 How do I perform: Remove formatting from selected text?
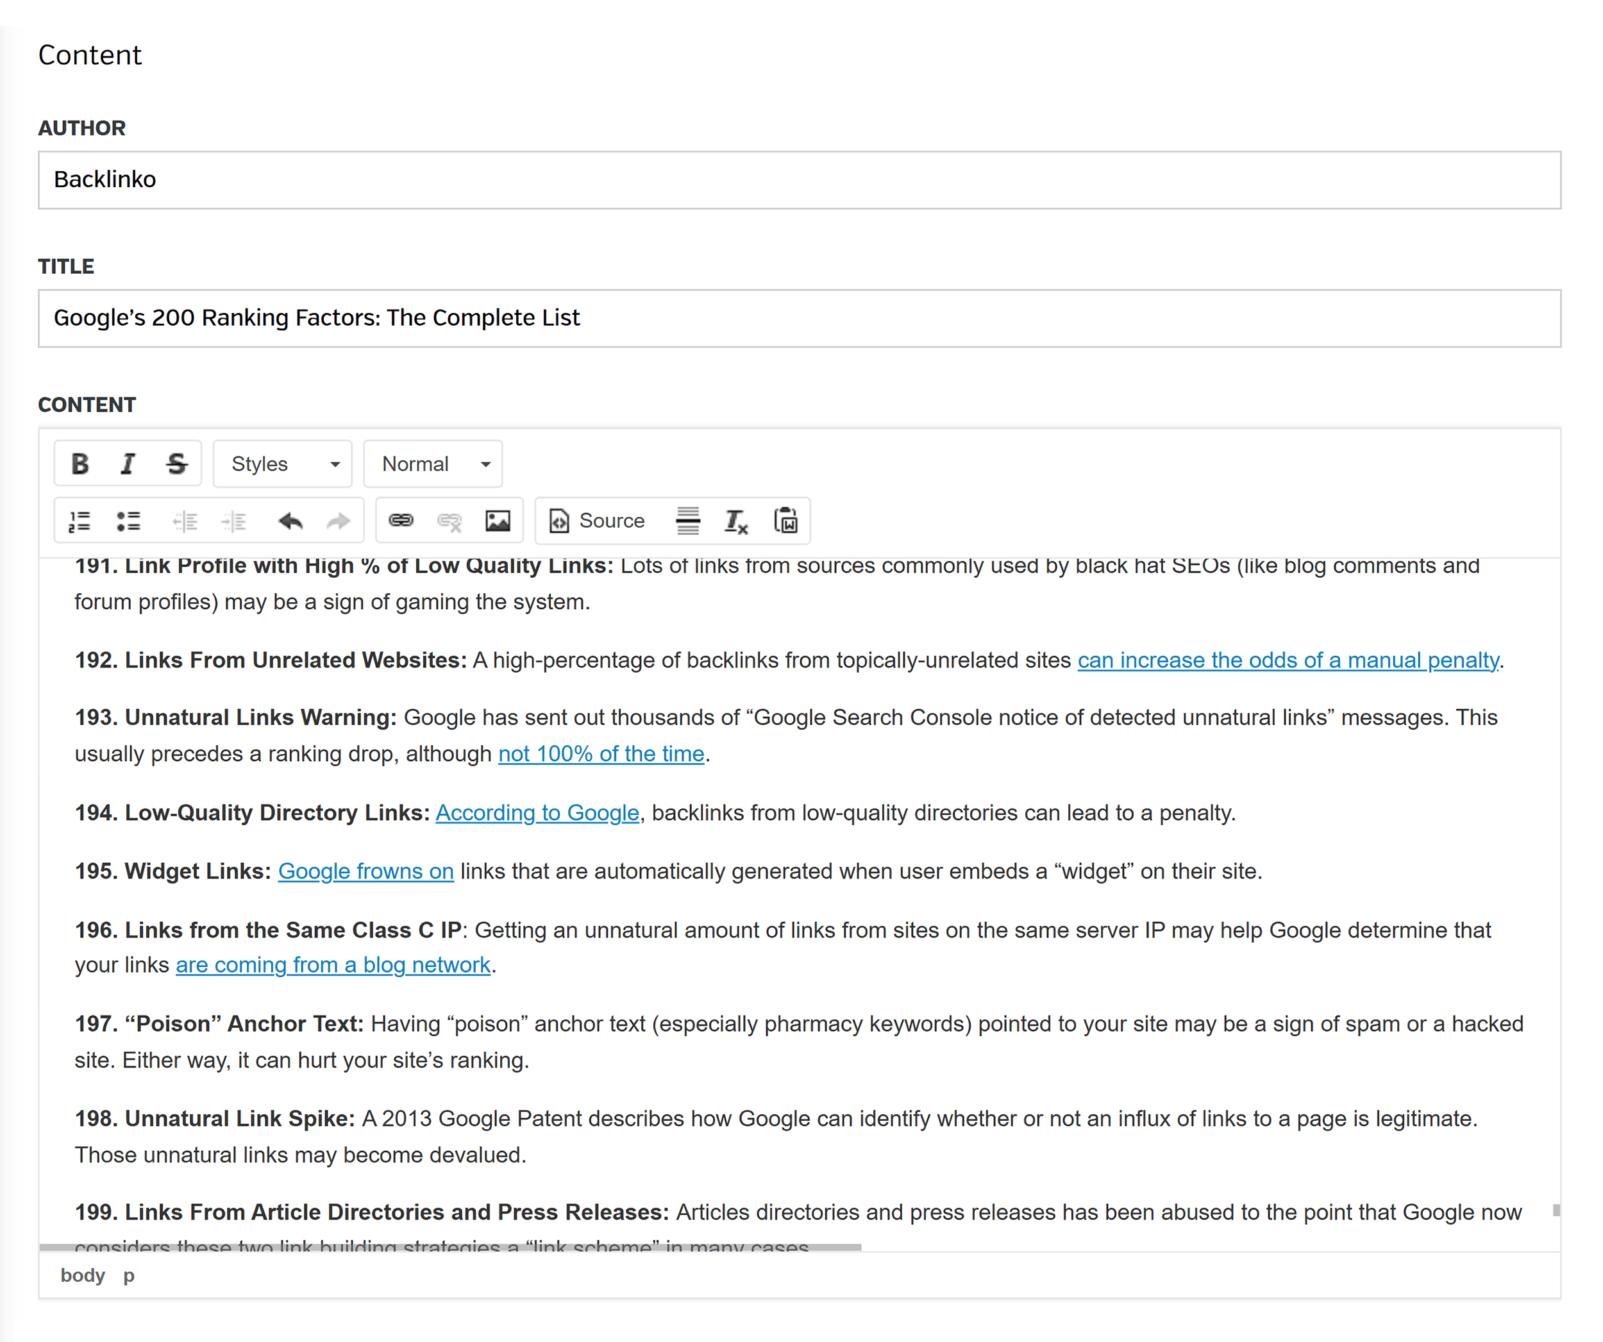click(736, 521)
